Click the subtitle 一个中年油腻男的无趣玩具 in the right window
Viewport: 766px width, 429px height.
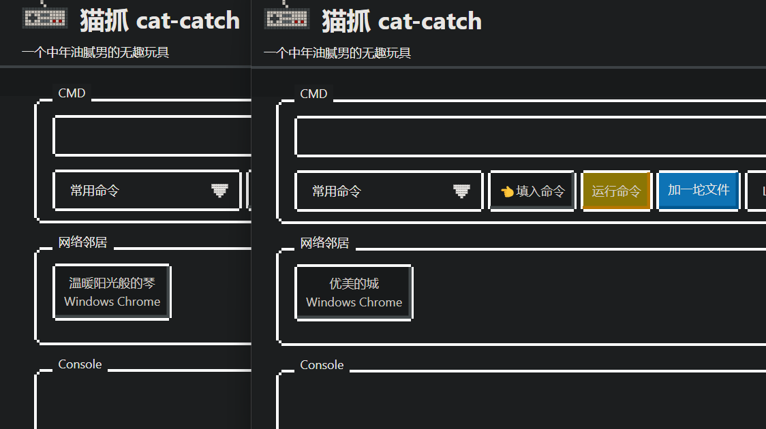[337, 53]
